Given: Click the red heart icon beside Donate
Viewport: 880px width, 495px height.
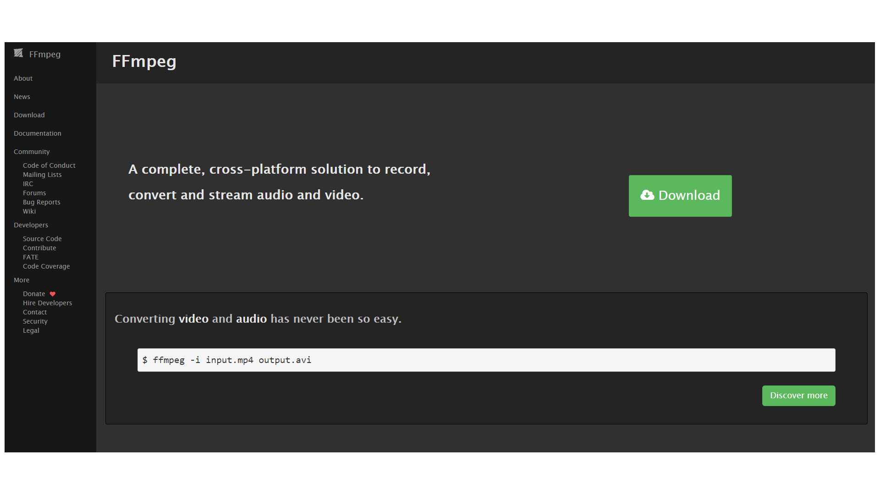Looking at the screenshot, I should [x=52, y=294].
